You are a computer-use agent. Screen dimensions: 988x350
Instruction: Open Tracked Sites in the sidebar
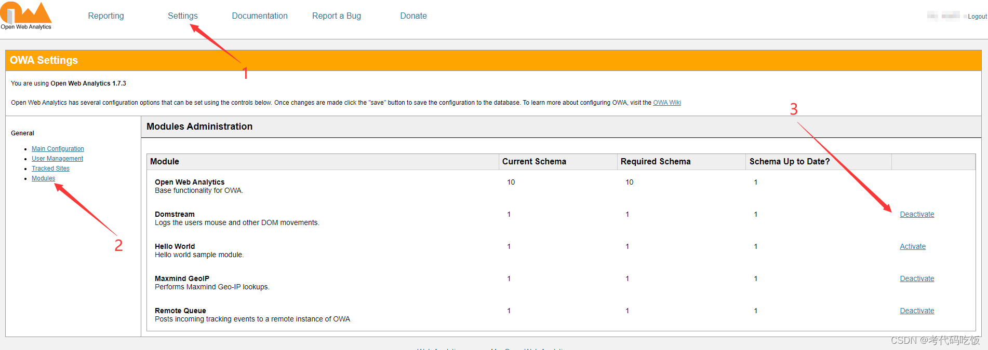(50, 169)
